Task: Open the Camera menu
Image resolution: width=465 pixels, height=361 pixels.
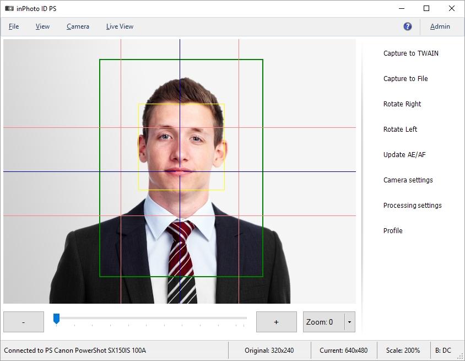Action: click(78, 26)
